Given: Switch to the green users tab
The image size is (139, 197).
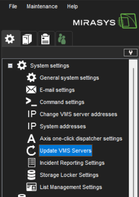Looking at the screenshot, I should coord(64,39).
